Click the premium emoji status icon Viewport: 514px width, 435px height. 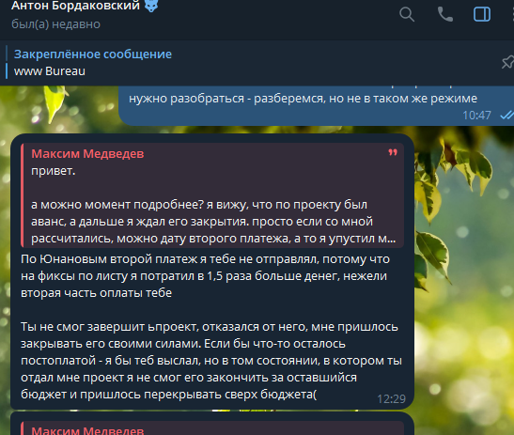click(x=151, y=6)
